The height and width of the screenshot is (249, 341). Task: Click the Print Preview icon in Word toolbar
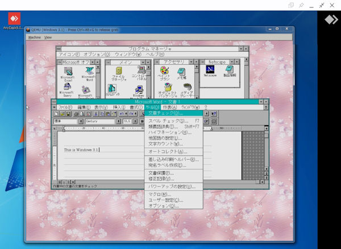[82, 114]
